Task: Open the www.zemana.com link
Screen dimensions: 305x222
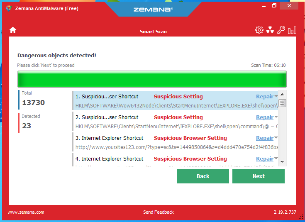Action: [x=26, y=212]
